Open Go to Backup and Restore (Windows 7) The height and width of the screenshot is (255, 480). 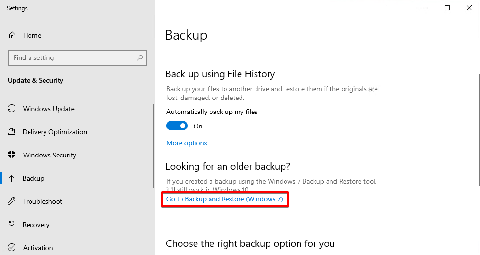(225, 199)
